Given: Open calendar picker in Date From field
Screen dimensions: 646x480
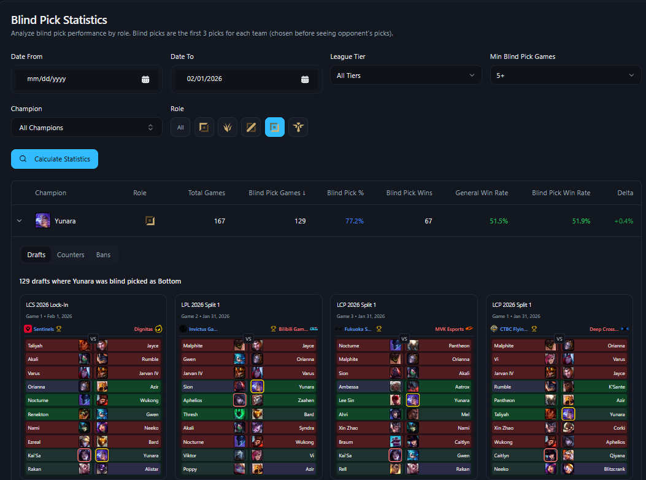Looking at the screenshot, I should coord(145,79).
